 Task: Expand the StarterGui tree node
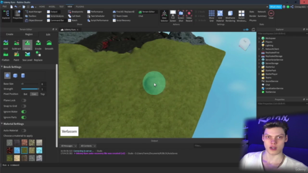click(x=259, y=67)
